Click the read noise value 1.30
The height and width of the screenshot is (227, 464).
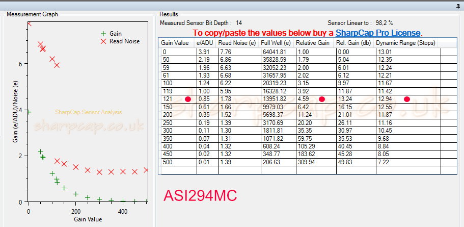239,131
